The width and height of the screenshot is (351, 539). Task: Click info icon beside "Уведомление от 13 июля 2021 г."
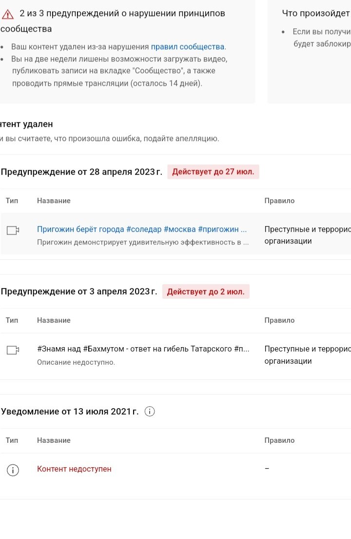click(x=150, y=412)
